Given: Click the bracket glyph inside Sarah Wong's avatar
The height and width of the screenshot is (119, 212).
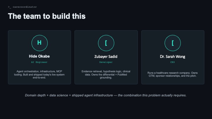Looking at the screenshot, I should click(x=173, y=43).
